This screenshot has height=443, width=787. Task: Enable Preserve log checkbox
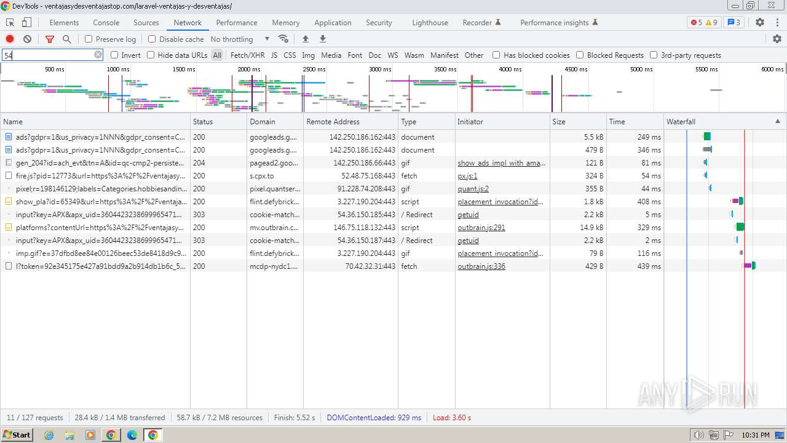(x=89, y=39)
